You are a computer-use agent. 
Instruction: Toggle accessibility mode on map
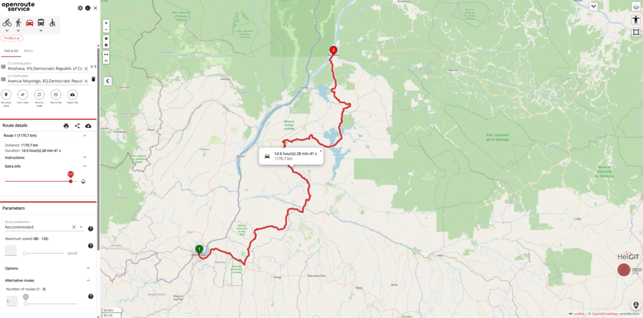[x=635, y=19]
